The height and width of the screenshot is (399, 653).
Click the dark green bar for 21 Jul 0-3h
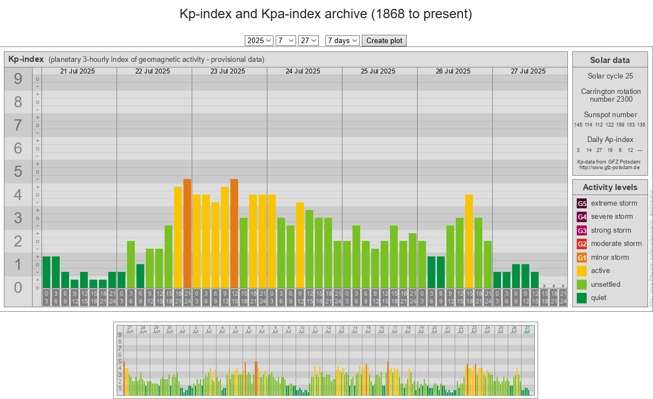46,272
